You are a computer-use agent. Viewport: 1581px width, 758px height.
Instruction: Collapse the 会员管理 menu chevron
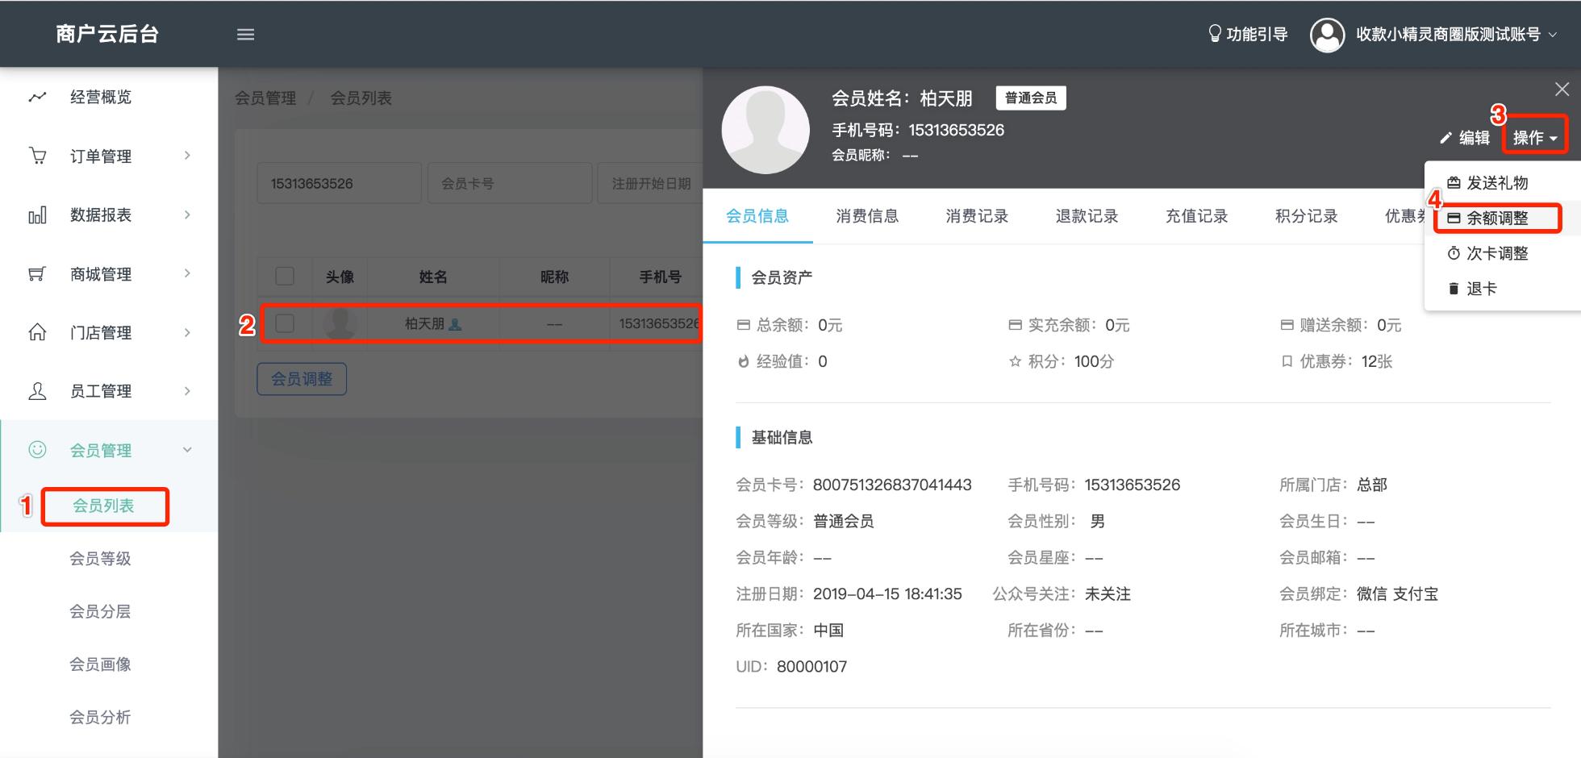click(x=187, y=450)
